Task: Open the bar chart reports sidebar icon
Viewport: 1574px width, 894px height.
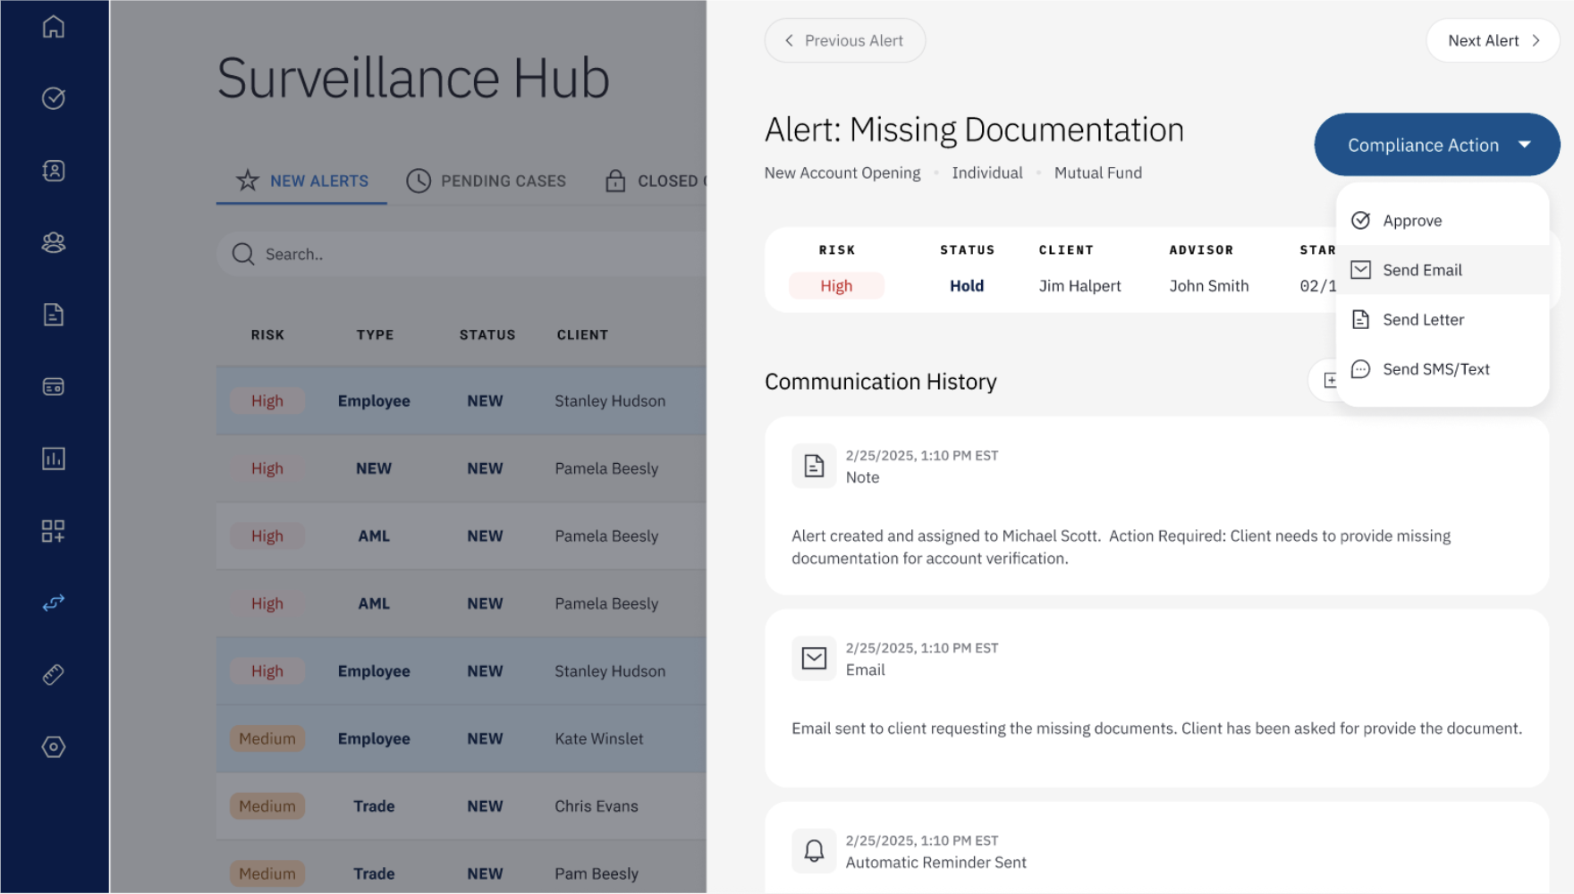Action: tap(54, 459)
